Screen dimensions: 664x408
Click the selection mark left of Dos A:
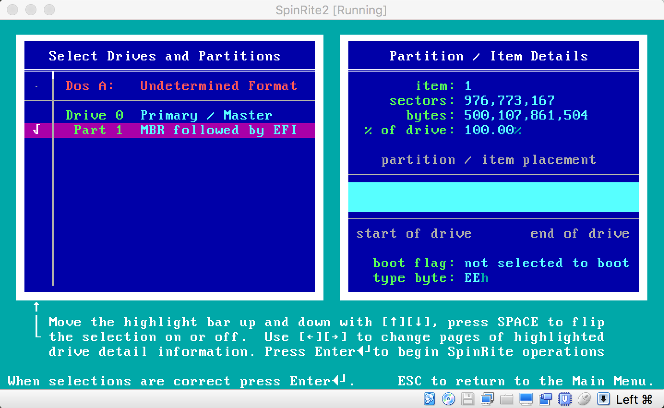pyautogui.click(x=36, y=86)
